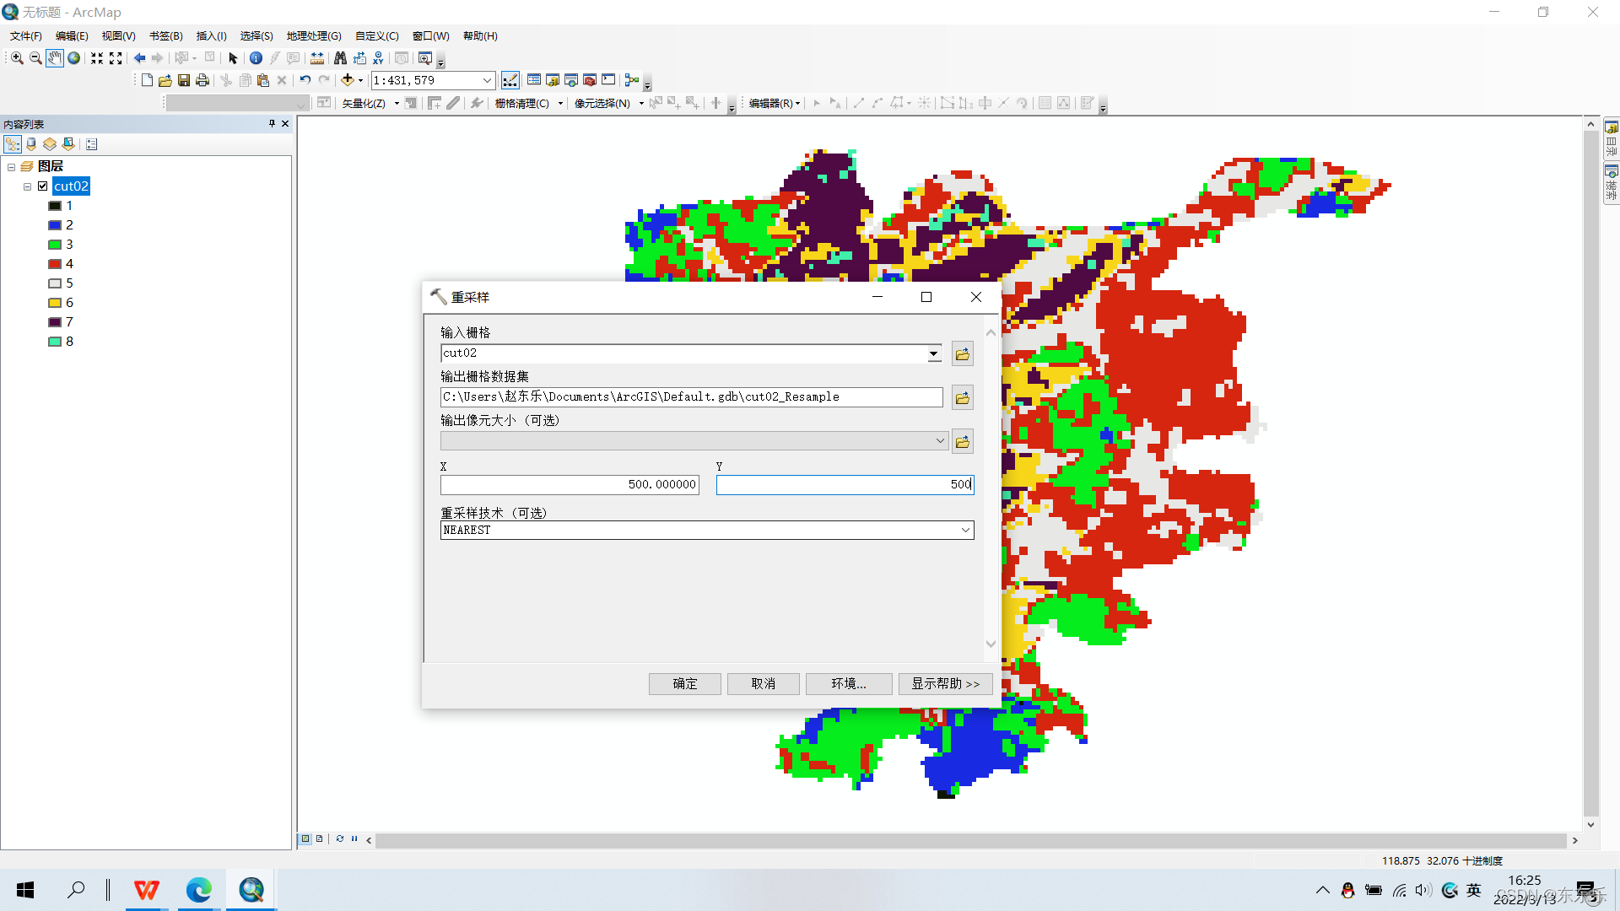Click Save map document icon

tap(184, 80)
